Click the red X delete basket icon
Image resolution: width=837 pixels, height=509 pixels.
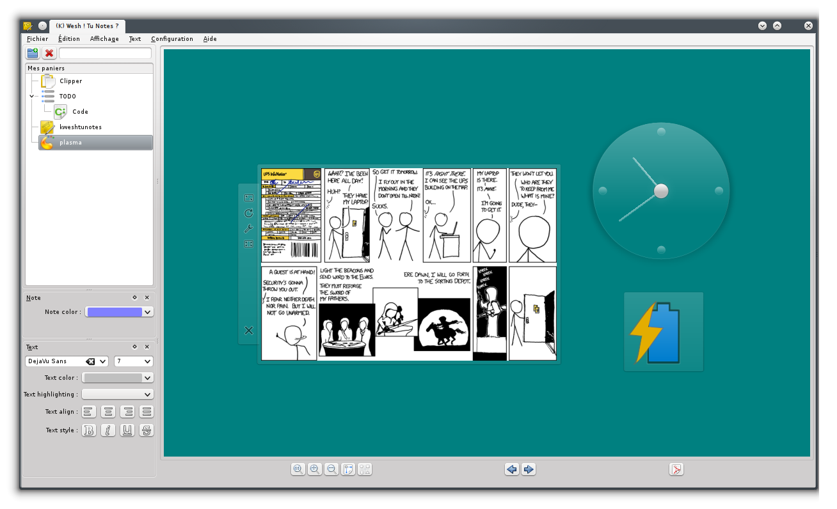tap(49, 53)
